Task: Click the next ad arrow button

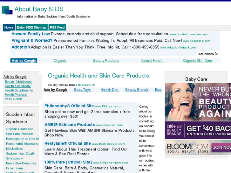Action: (18, 54)
